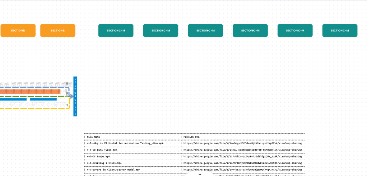The height and width of the screenshot is (176, 367).
Task: Open Drive URL for V-C-C# Data Types.mp4
Action: point(243,150)
